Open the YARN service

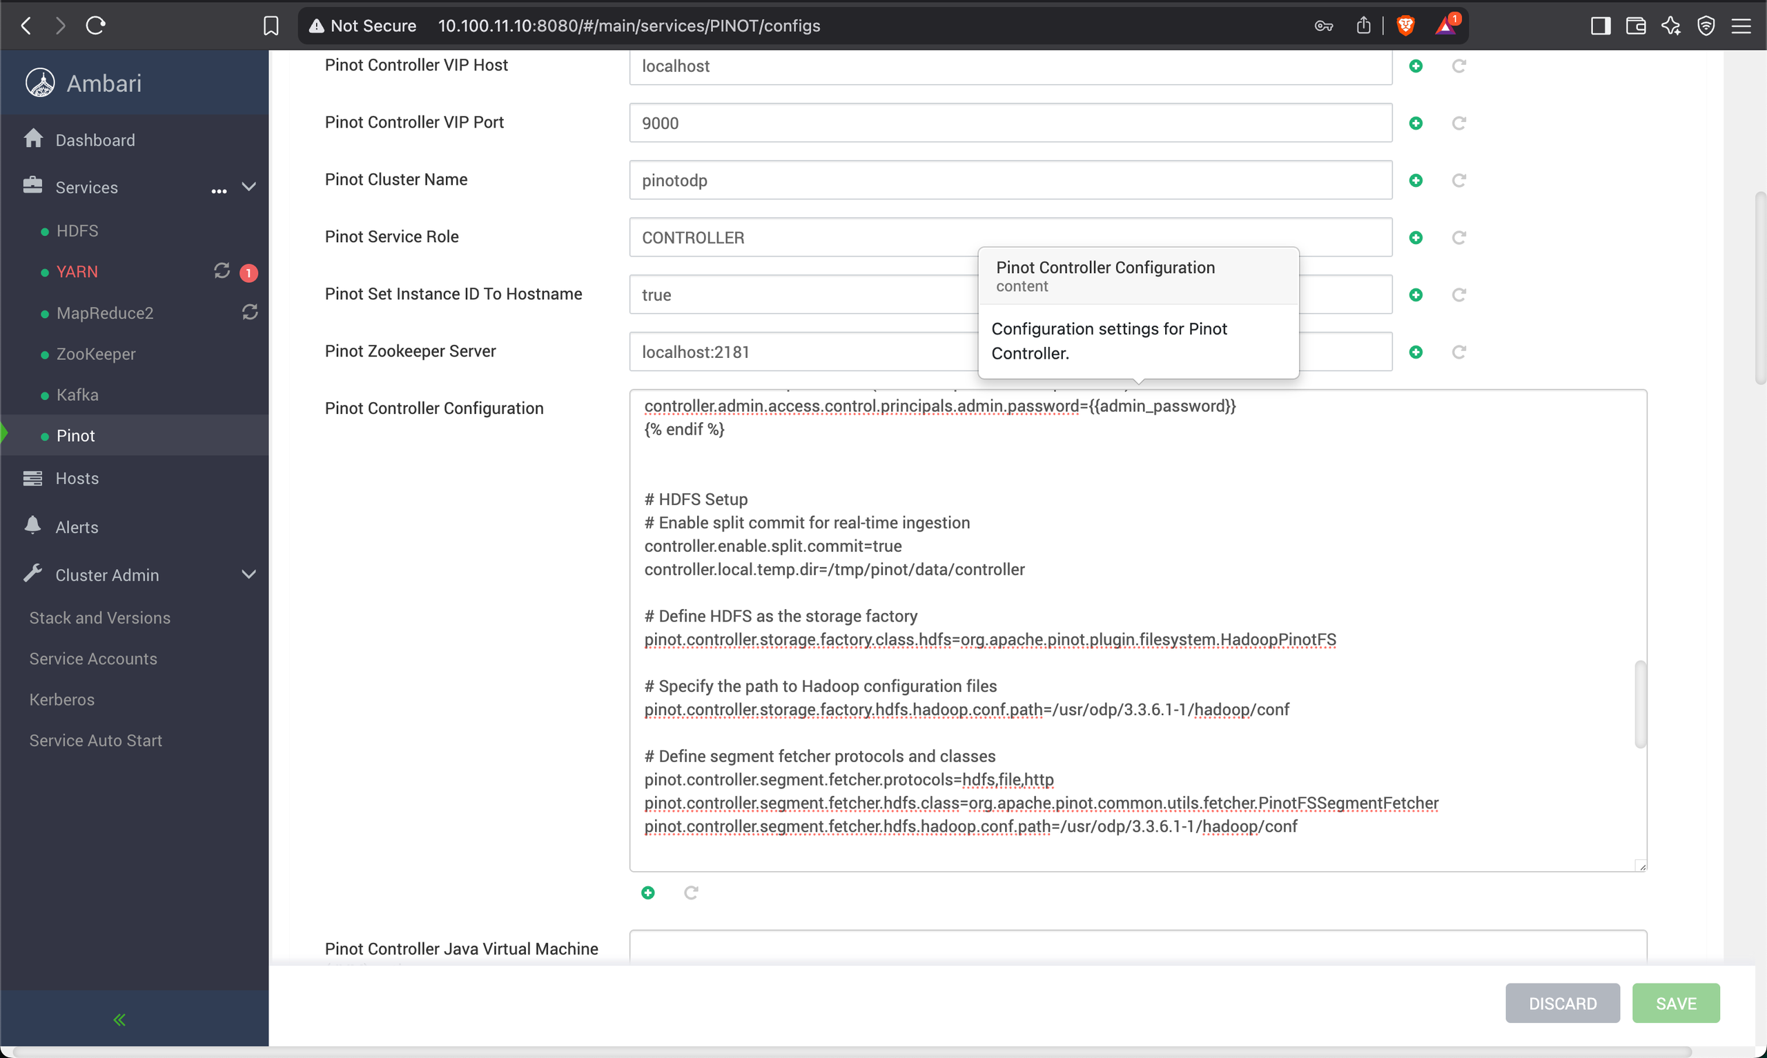tap(77, 271)
